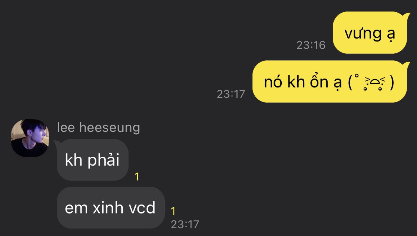Click "heeseung" in the sender name
The height and width of the screenshot is (236, 417).
[110, 128]
